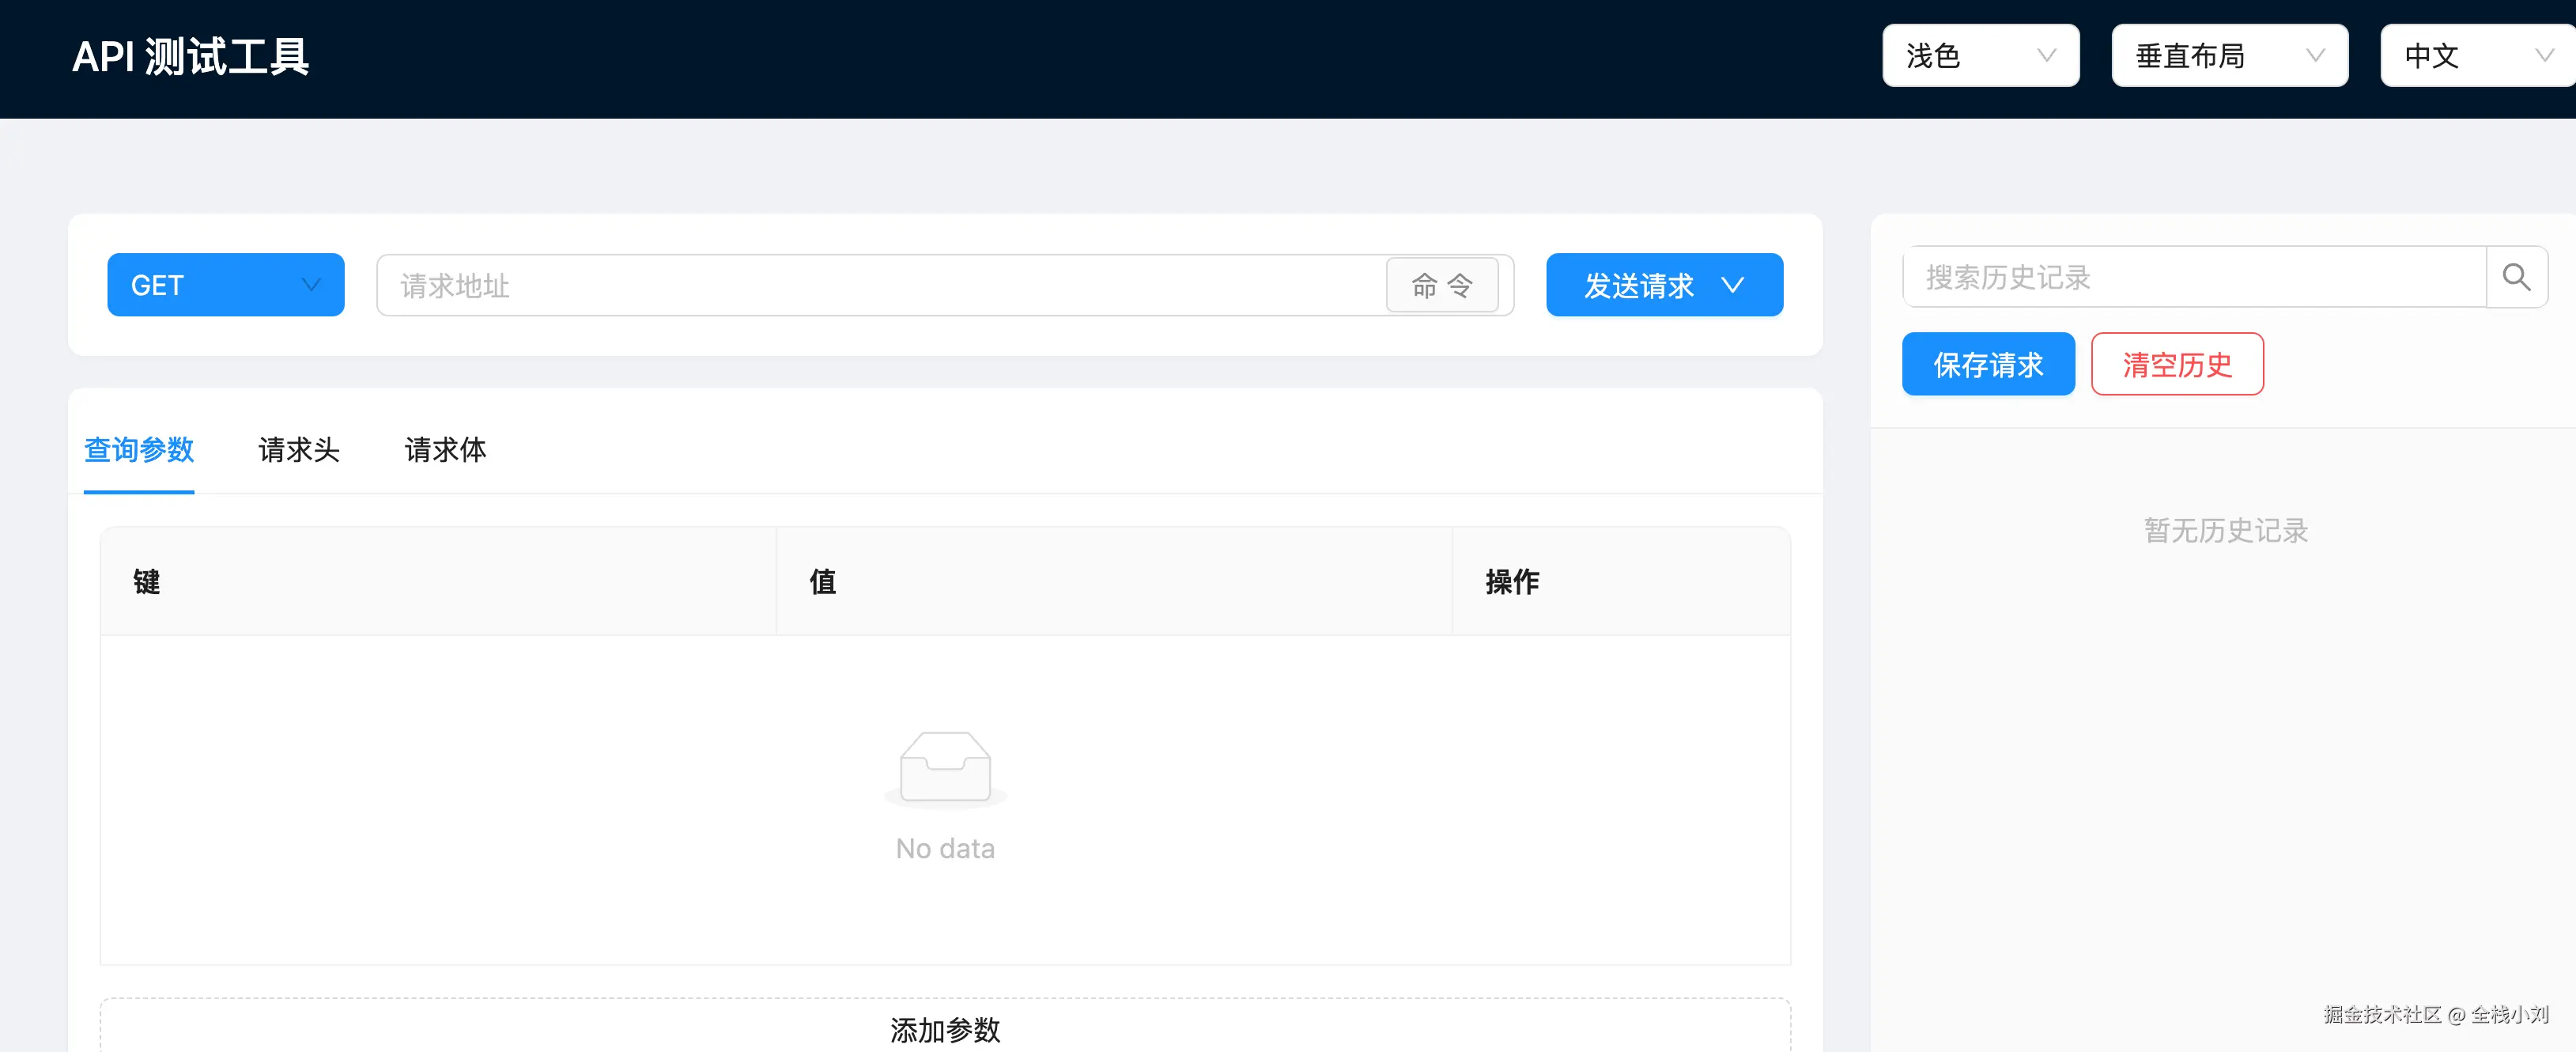Viewport: 2576px width, 1052px height.
Task: Click the chevron next to 垂直布局
Action: [2315, 55]
